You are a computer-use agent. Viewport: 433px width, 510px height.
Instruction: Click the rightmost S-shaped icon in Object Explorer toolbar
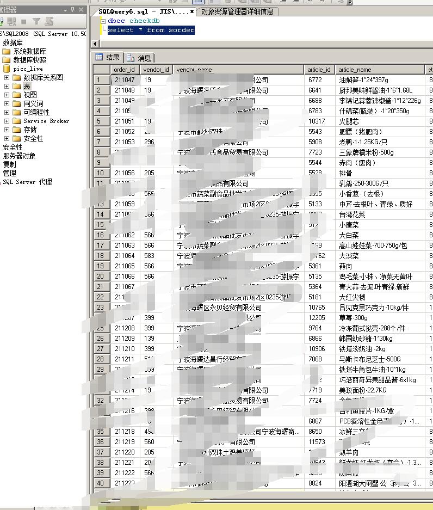click(x=49, y=21)
